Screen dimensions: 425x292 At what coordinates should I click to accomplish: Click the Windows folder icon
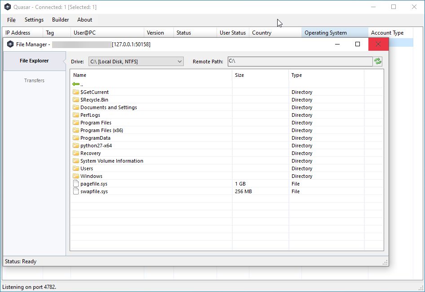76,176
